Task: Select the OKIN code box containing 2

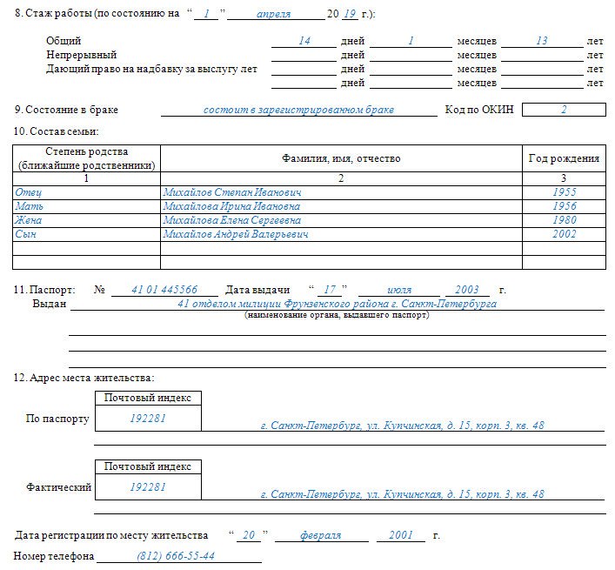Action: pos(564,111)
